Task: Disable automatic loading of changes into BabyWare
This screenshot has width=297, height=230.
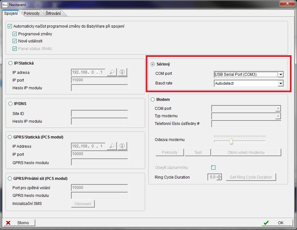Action: point(10,26)
